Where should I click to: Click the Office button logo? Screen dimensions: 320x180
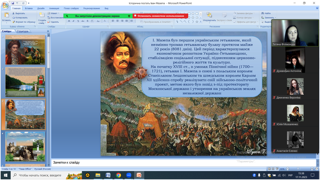5,5
